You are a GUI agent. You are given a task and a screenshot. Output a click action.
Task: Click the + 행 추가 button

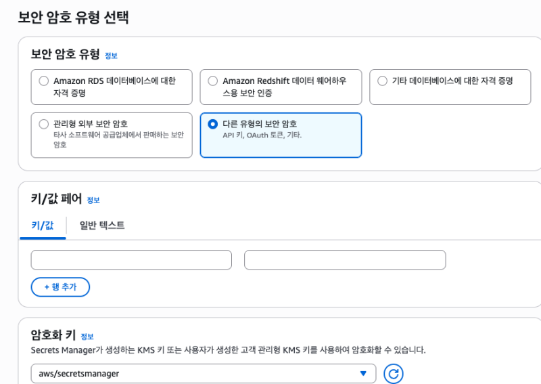click(x=60, y=287)
